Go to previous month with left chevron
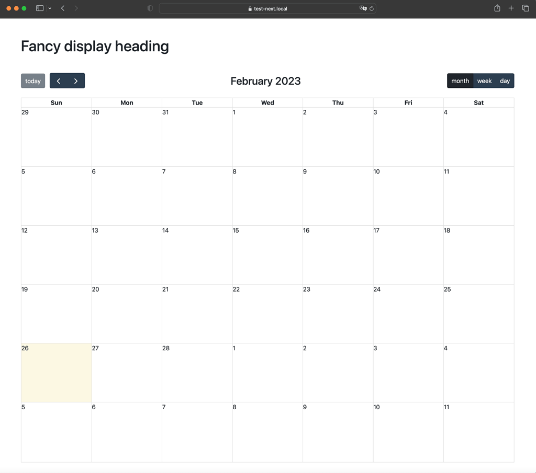Viewport: 536px width, 473px height. (x=59, y=81)
